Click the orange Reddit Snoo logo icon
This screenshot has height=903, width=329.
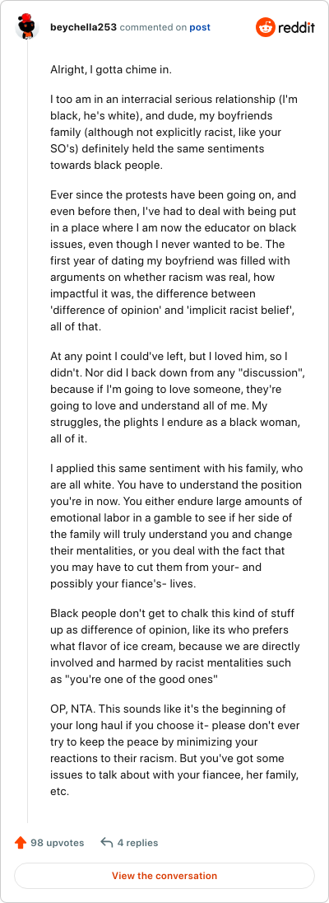[x=266, y=27]
